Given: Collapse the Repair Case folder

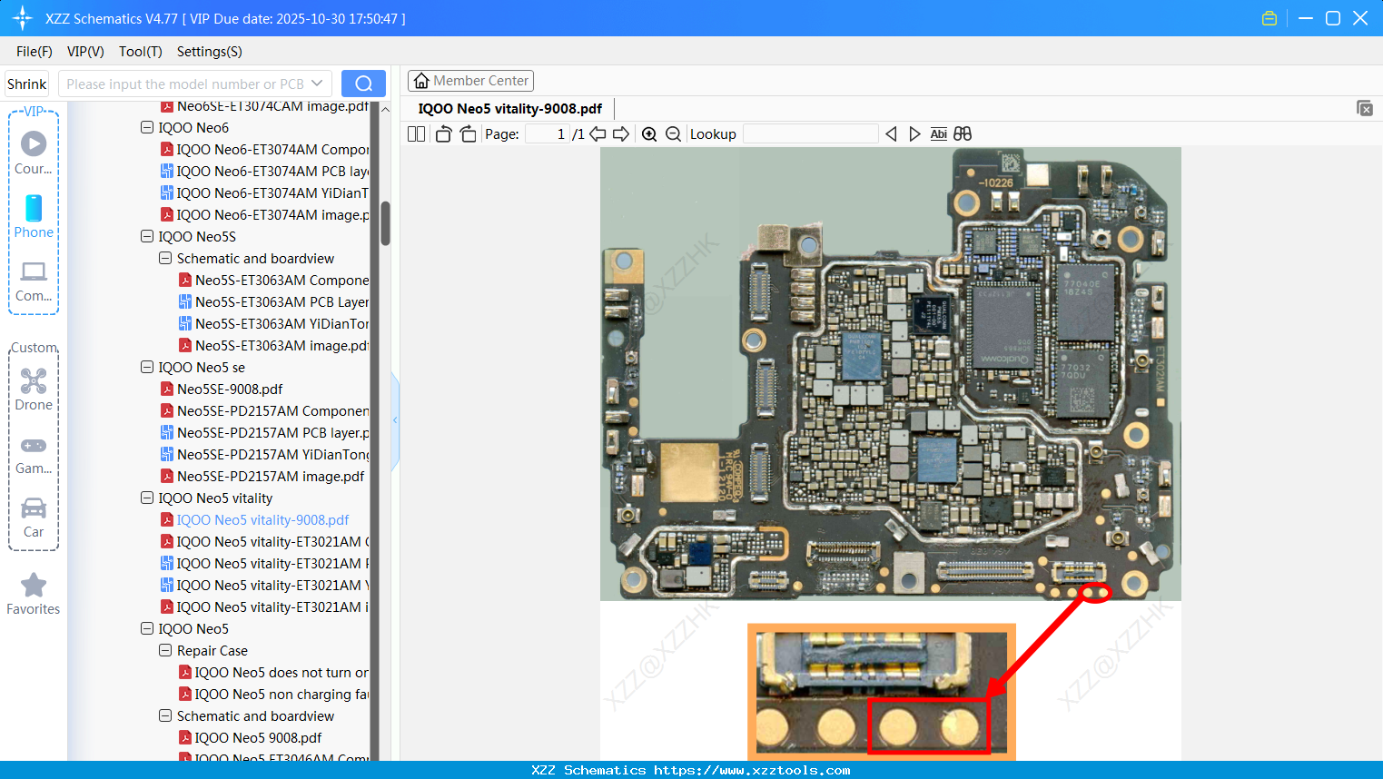Looking at the screenshot, I should [165, 651].
